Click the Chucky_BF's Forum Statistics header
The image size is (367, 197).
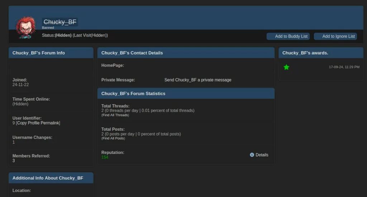(133, 93)
